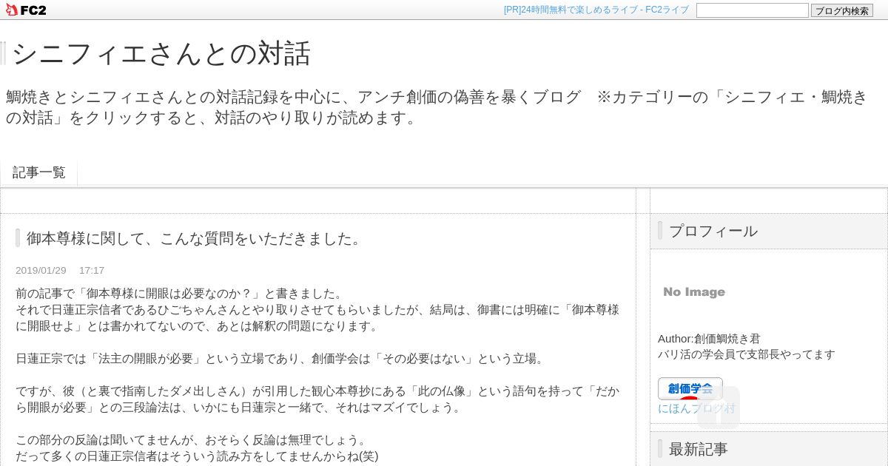Open the にほんブログ村 link
The width and height of the screenshot is (888, 466).
(696, 408)
